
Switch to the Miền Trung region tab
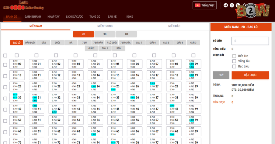(x=105, y=26)
